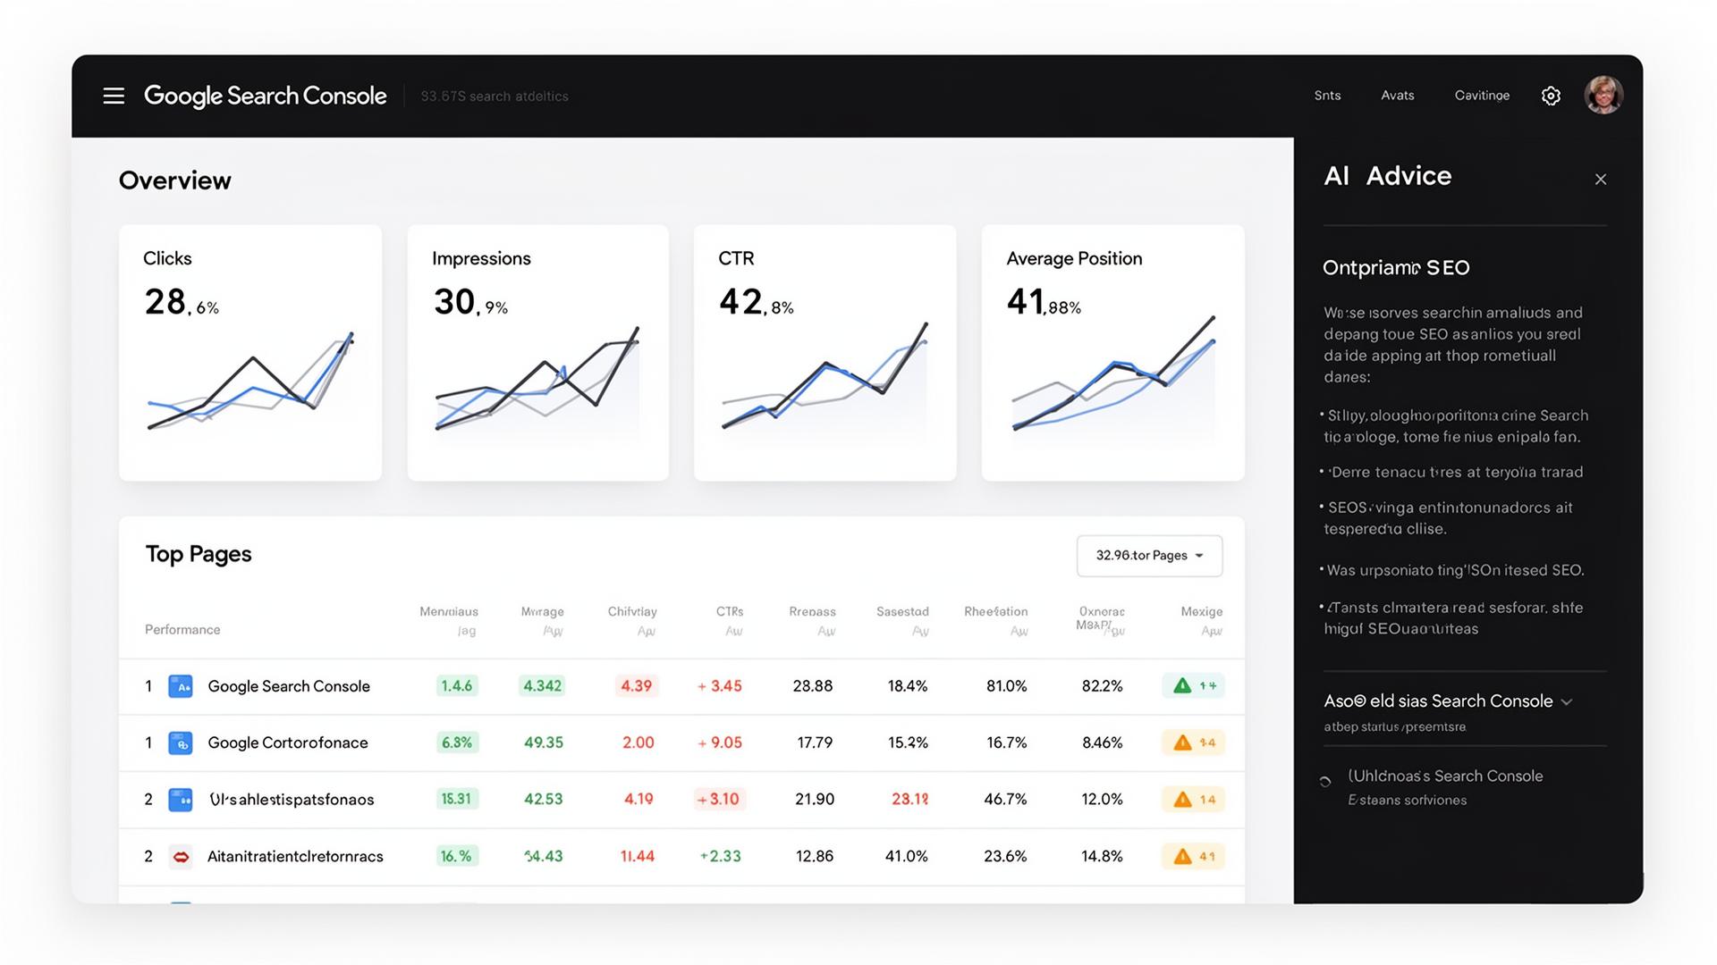1717x965 pixels.
Task: Sort by the Mexige column header
Action: pos(1202,612)
